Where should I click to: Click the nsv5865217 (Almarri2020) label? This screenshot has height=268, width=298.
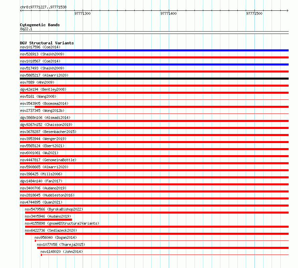pyautogui.click(x=44, y=75)
